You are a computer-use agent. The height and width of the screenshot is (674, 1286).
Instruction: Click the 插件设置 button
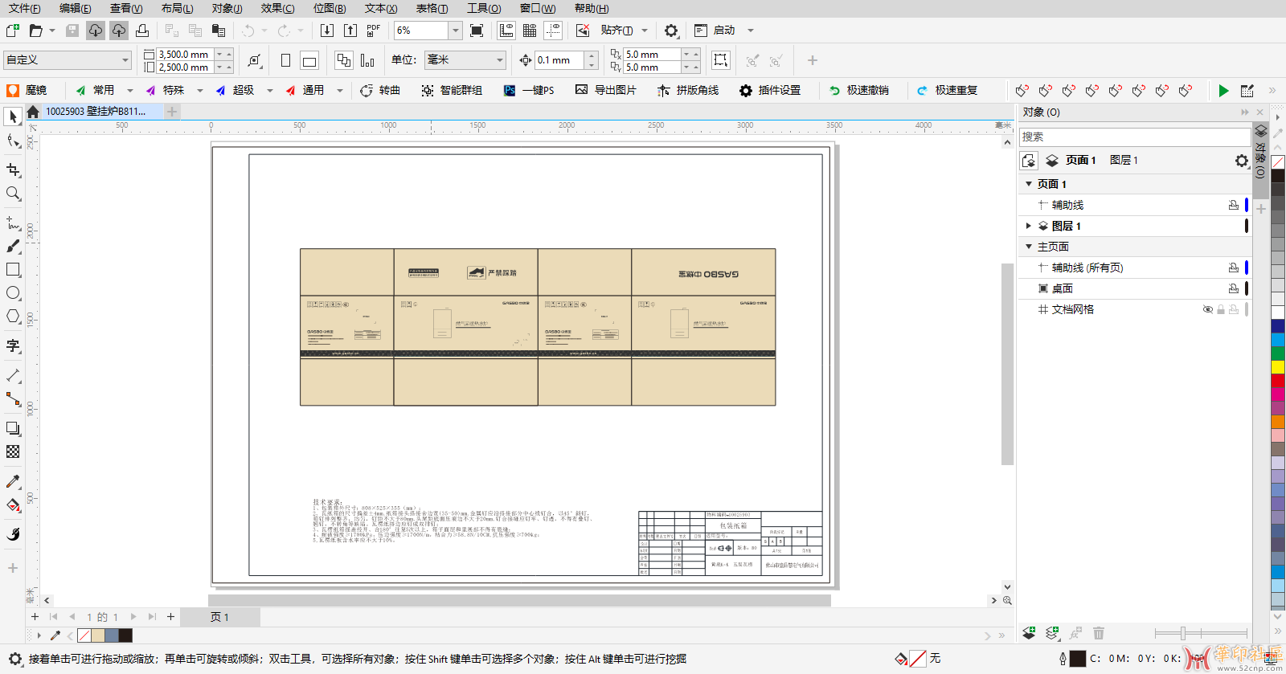[x=770, y=90]
